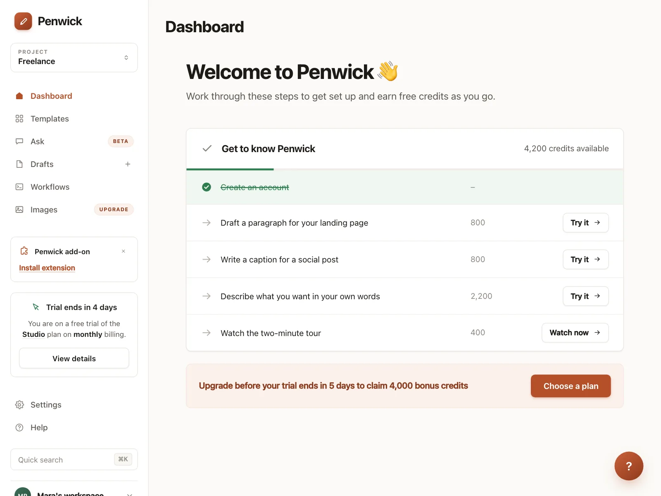Click arrow icon beside Write a caption

(x=207, y=260)
